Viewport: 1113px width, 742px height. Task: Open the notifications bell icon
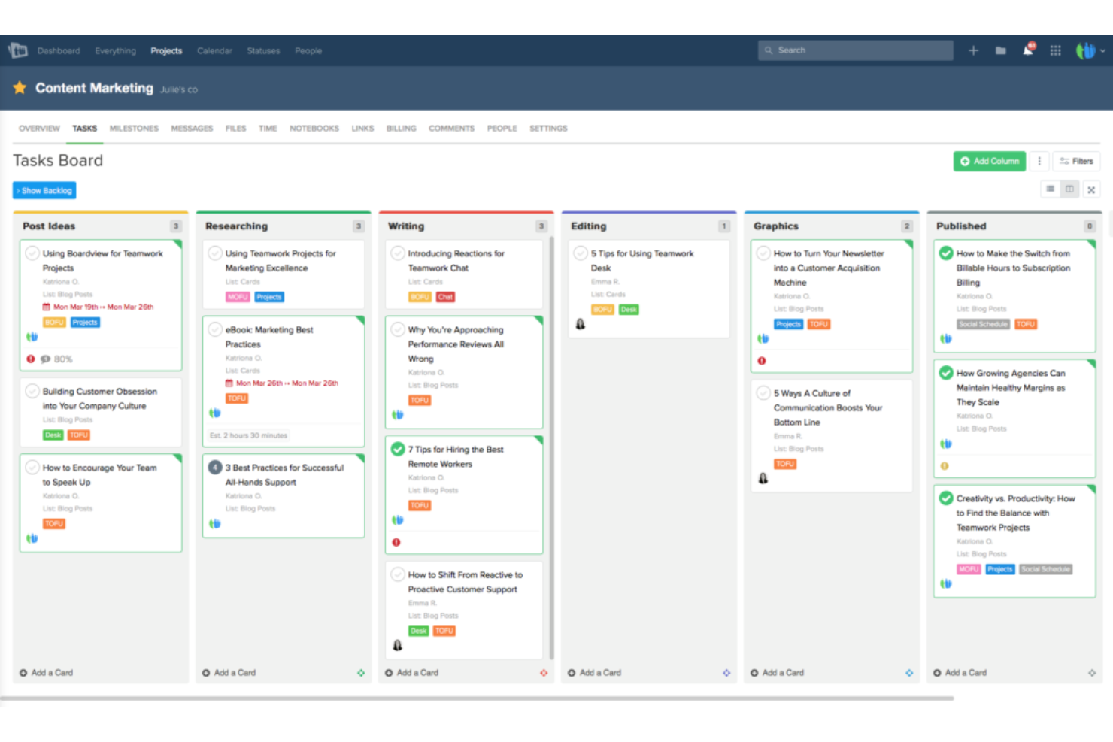pos(1028,50)
